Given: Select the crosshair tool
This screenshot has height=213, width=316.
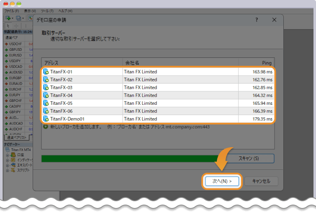Looking at the screenshot, I should [x=16, y=26].
